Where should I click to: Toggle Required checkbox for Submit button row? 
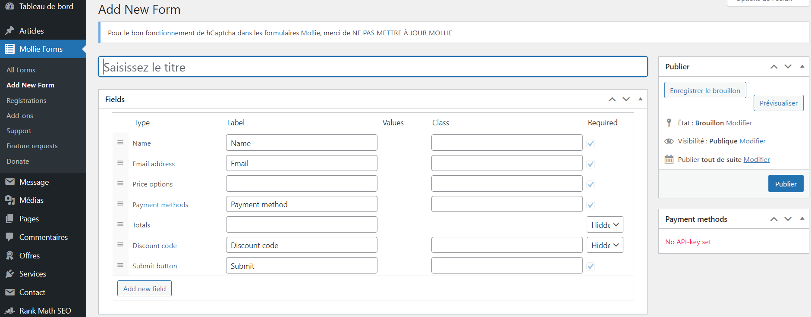coord(591,266)
